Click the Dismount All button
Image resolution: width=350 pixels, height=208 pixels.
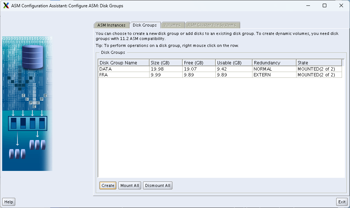[158, 185]
